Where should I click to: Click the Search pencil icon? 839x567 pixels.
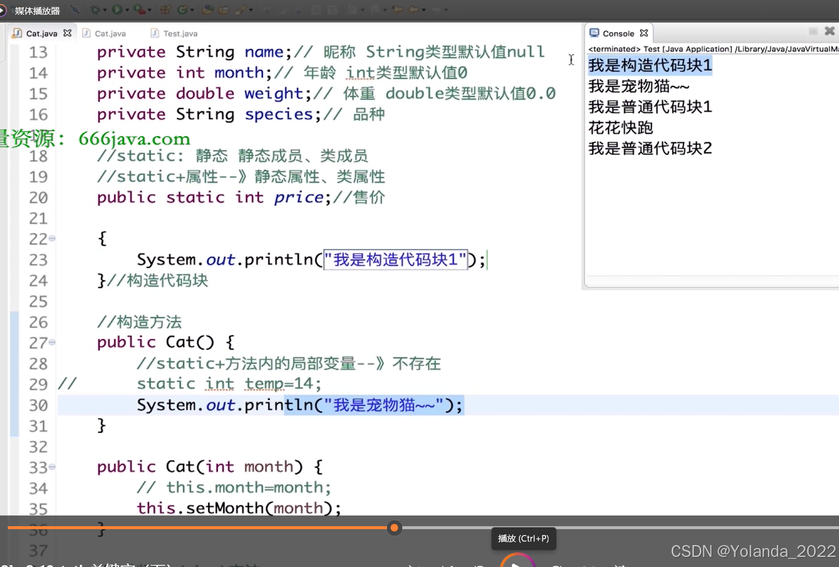[x=240, y=9]
